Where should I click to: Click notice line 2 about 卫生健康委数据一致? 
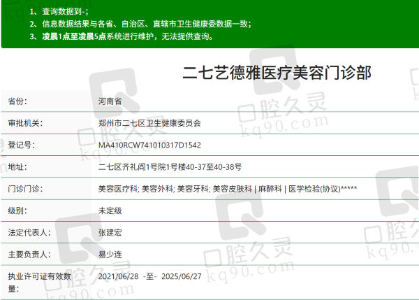[140, 24]
